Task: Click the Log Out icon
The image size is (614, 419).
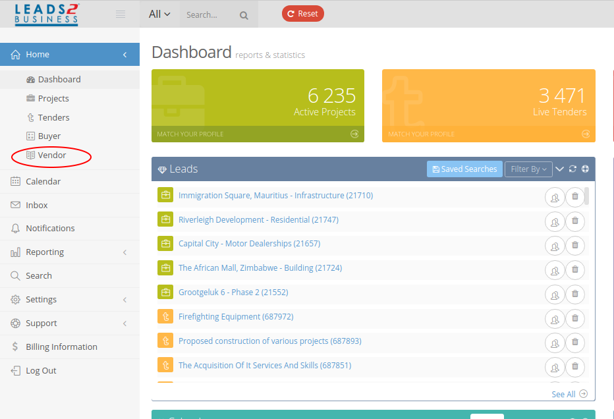Action: click(15, 370)
